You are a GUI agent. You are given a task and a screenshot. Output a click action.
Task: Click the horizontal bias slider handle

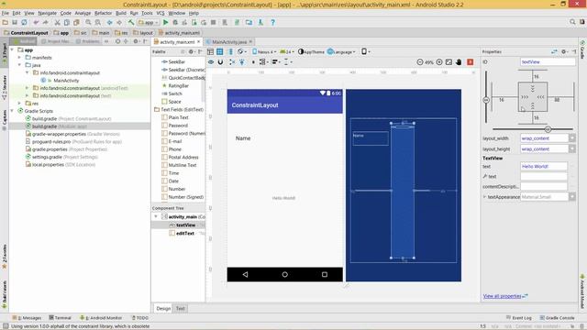[548, 129]
